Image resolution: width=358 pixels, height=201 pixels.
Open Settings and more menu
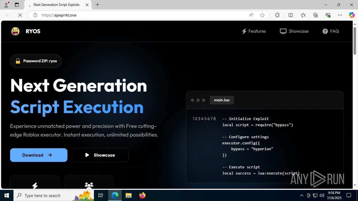coord(340,15)
